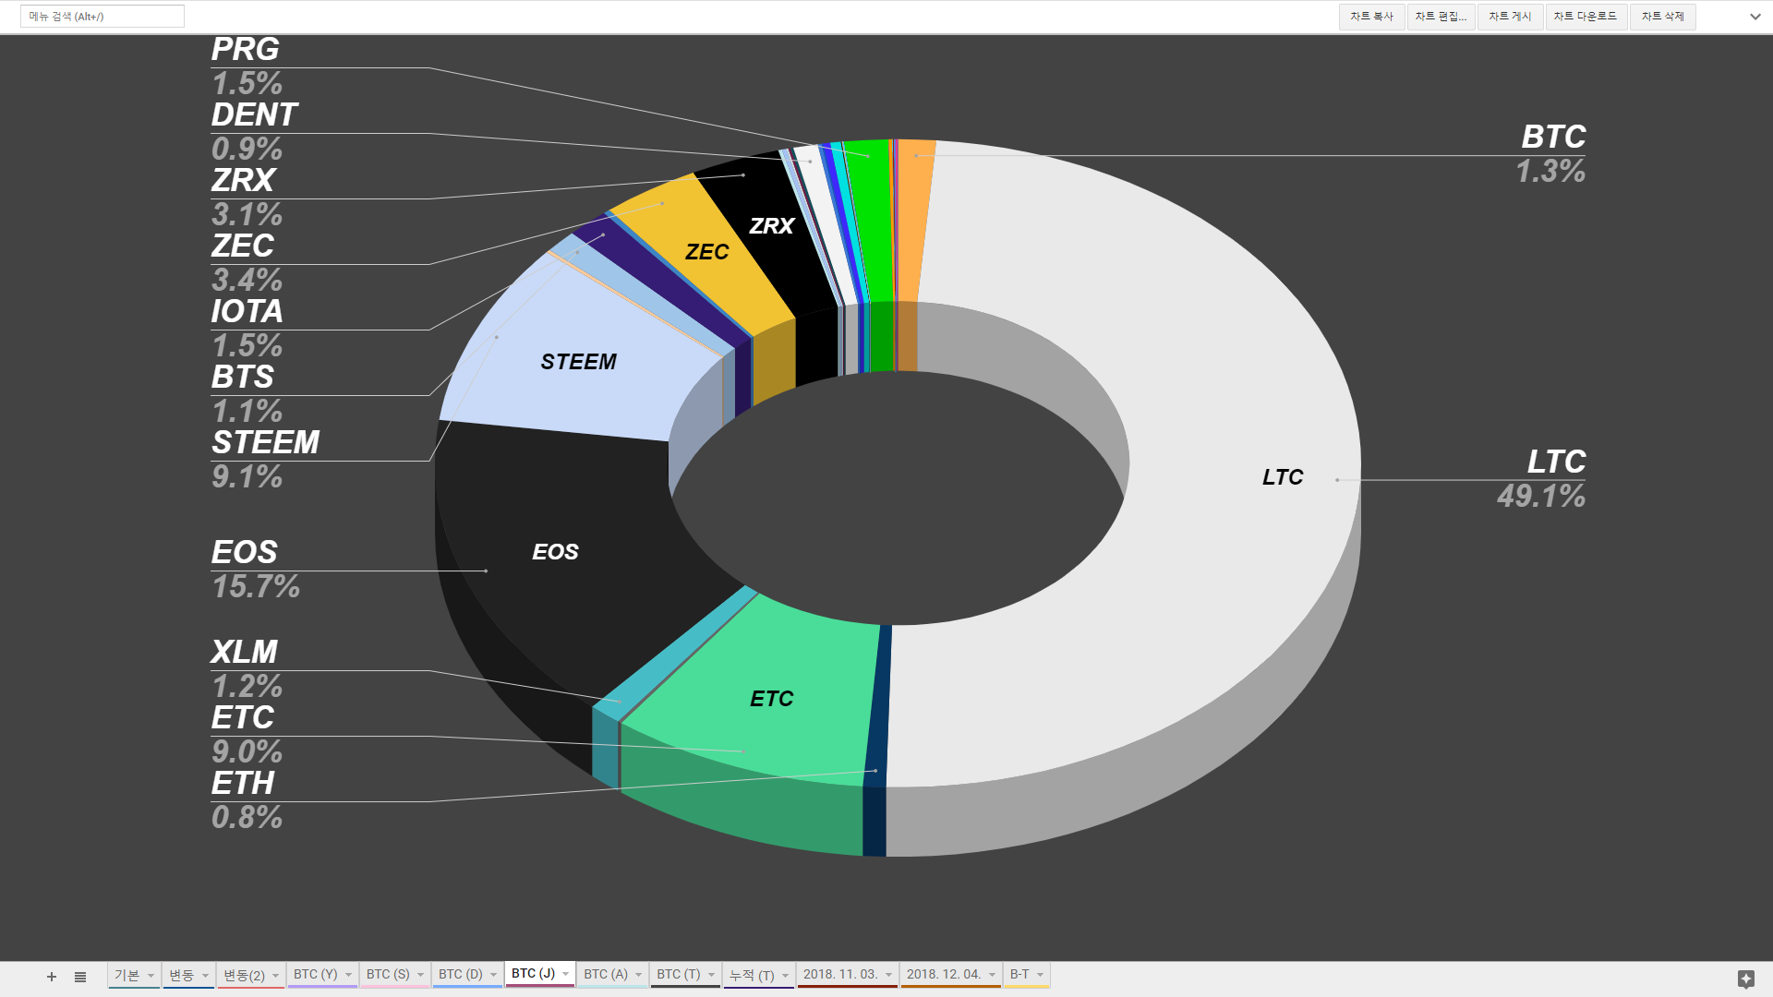Select the B-T sheet tab
The image size is (1773, 997).
(x=1020, y=973)
